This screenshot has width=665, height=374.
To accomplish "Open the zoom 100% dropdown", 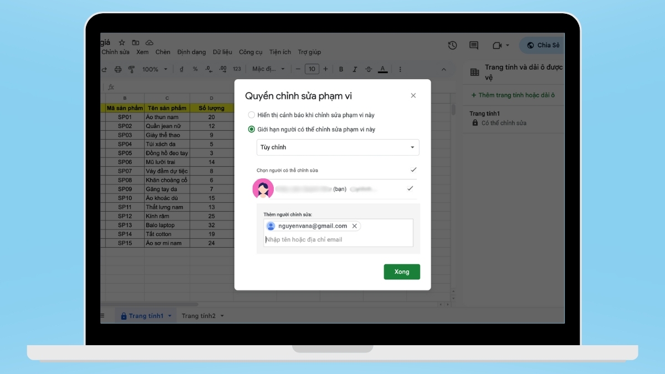I will pyautogui.click(x=155, y=69).
